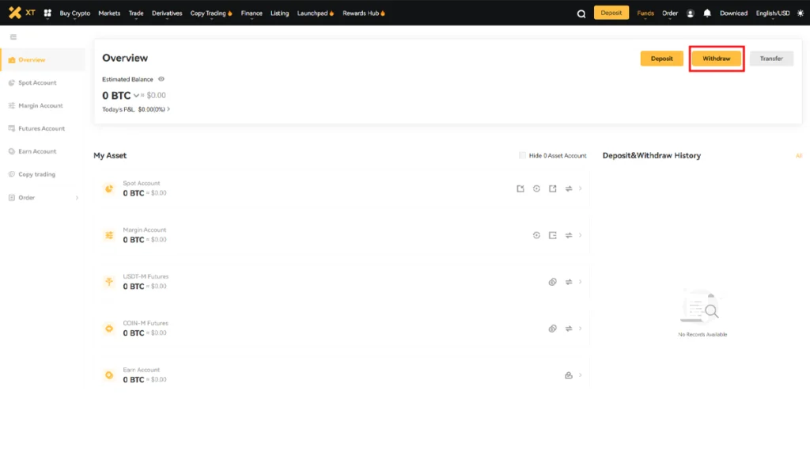Select Futures Account in the sidebar
Image resolution: width=810 pixels, height=456 pixels.
(43, 128)
